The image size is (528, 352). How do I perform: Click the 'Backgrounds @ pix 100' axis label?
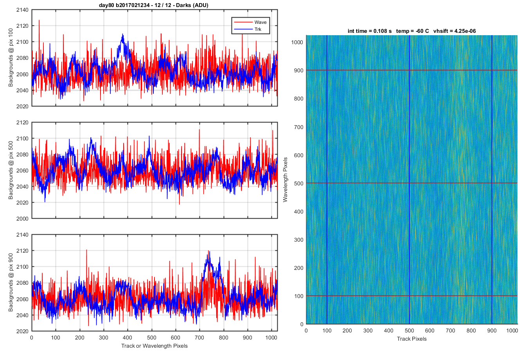pyautogui.click(x=11, y=58)
